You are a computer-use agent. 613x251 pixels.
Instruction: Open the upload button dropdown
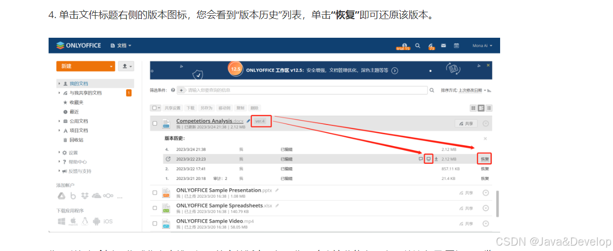point(127,66)
